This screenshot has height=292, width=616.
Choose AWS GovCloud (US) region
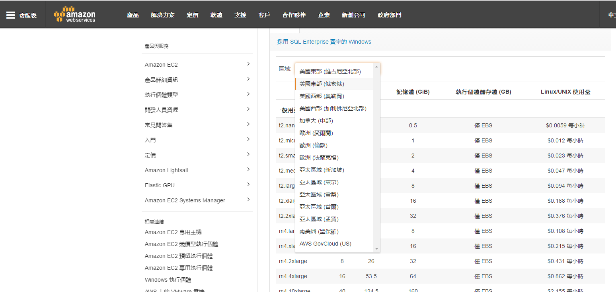(334, 244)
